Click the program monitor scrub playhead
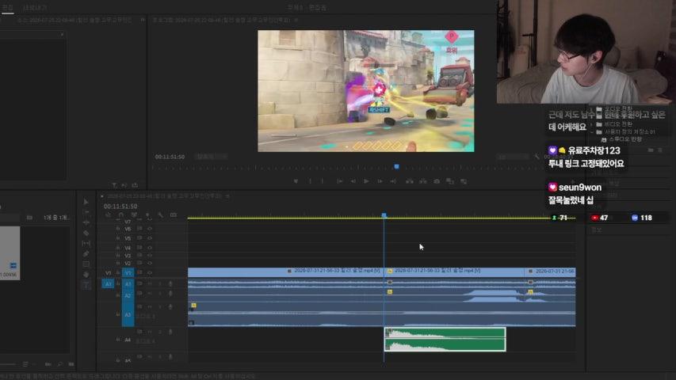The image size is (676, 380). click(x=396, y=167)
